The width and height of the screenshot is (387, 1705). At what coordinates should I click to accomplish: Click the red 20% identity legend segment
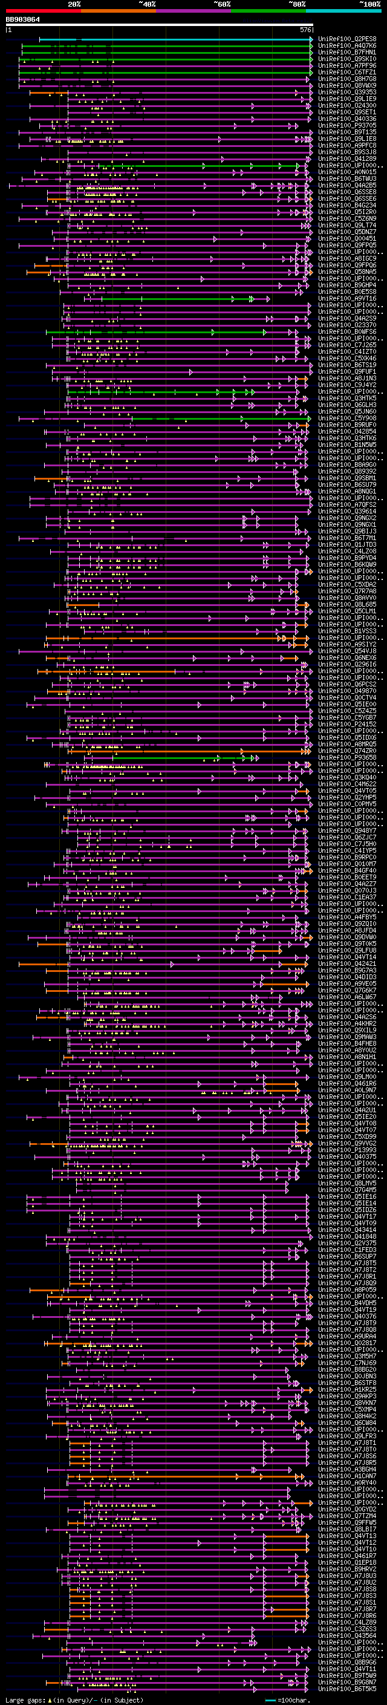coord(43,11)
